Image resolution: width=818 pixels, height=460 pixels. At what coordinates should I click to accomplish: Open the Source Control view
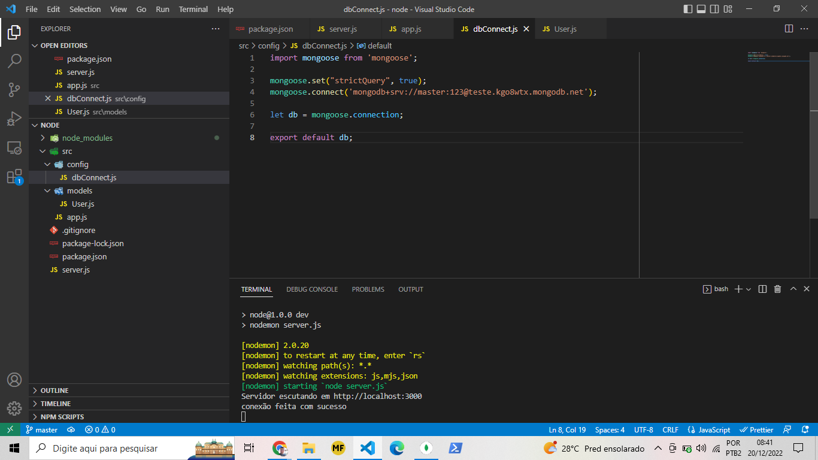click(14, 90)
